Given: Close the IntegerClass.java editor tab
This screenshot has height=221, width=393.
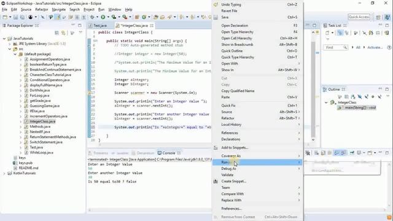Looking at the screenshot, I should (x=152, y=26).
